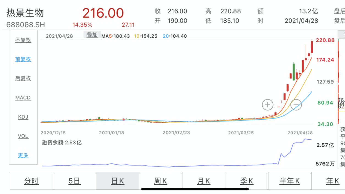Click the 14.35% change percentage
This screenshot has height=194, width=345.
[x=82, y=25]
